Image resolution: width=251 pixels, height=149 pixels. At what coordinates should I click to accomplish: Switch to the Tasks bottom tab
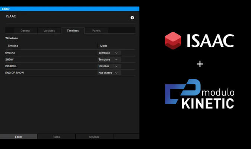[56, 137]
